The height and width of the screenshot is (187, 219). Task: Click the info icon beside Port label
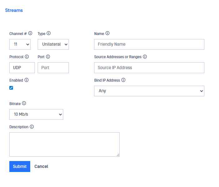click(48, 57)
